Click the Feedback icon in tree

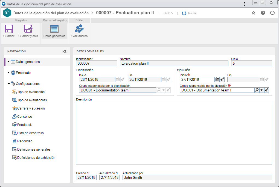click(14, 125)
